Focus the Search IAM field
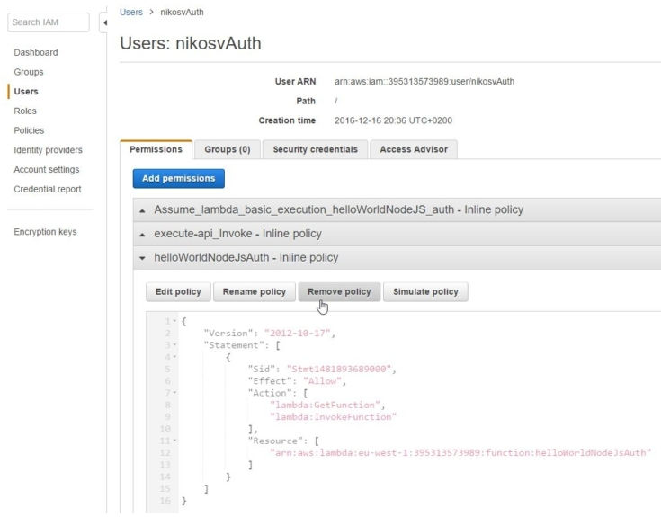The height and width of the screenshot is (517, 661). 49,22
